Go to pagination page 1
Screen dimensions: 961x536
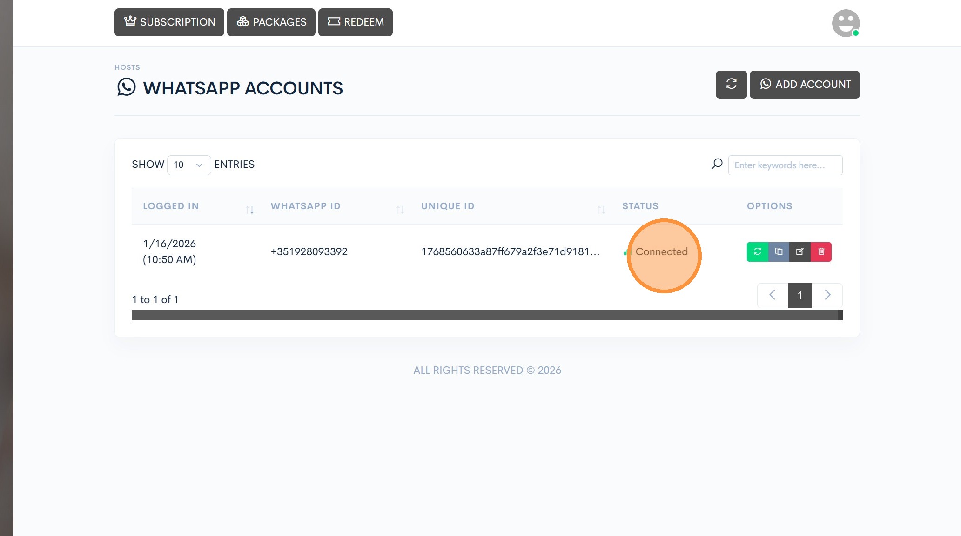[x=800, y=295]
